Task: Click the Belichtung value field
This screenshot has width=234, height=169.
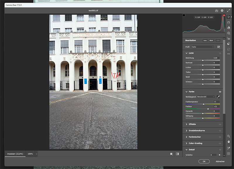Action: point(216,58)
